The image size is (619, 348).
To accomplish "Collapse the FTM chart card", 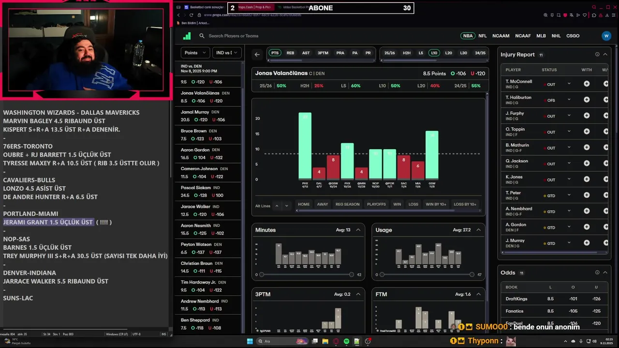I will click(x=478, y=294).
